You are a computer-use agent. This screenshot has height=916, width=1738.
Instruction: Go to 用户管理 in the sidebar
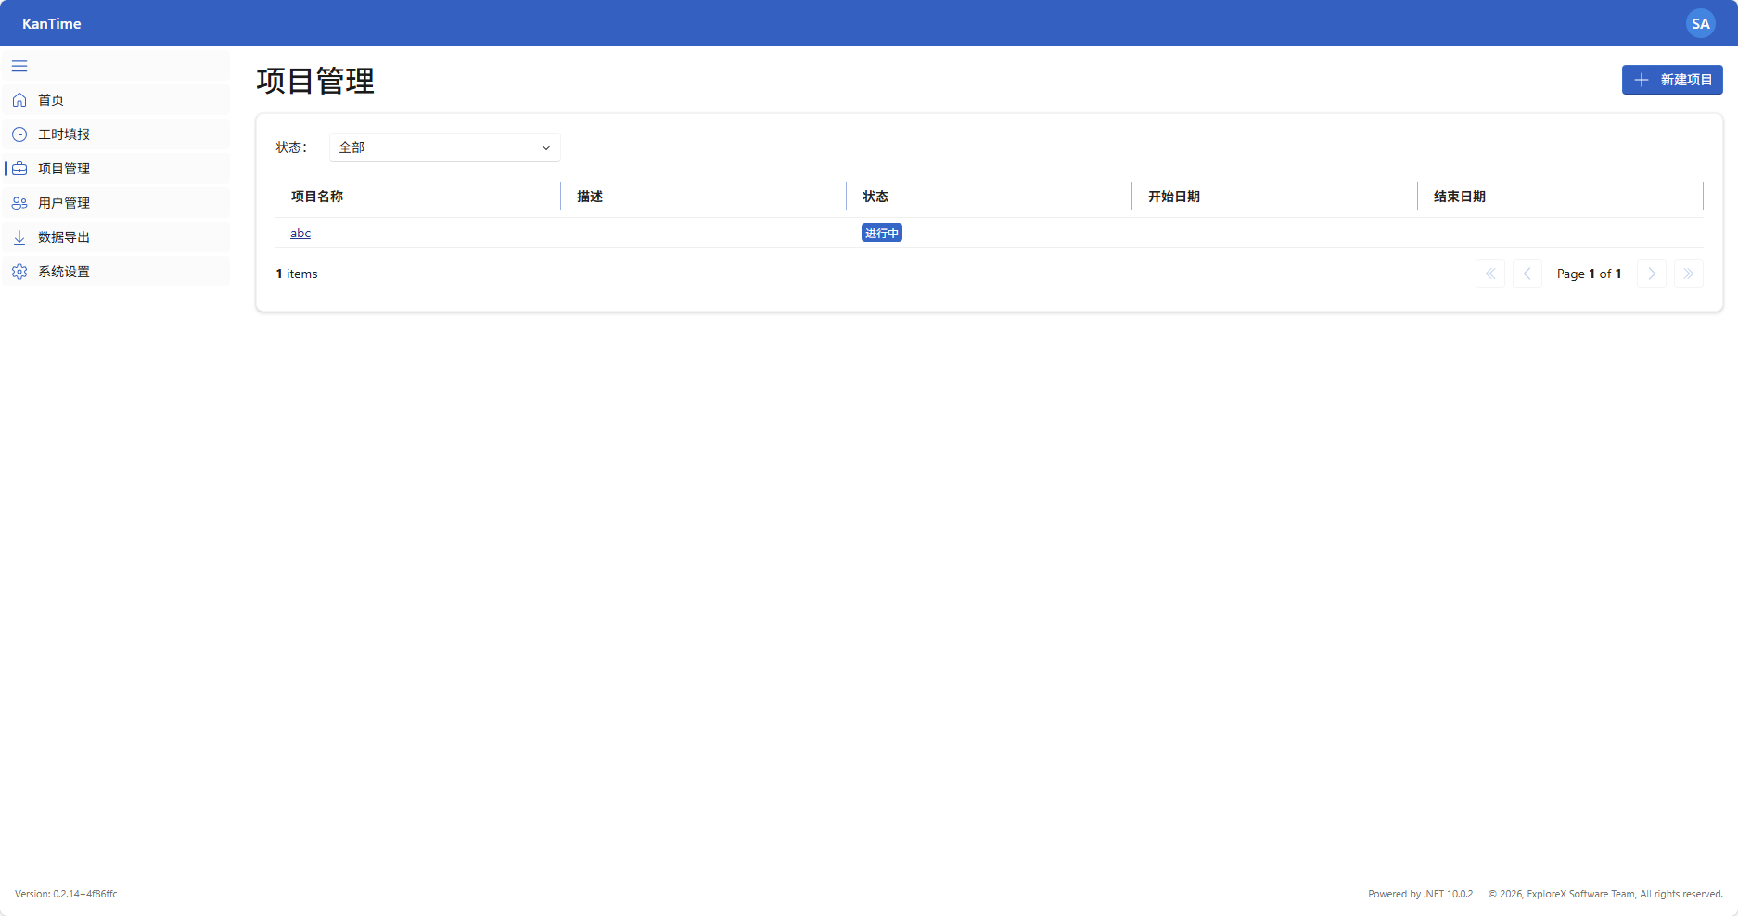[64, 203]
